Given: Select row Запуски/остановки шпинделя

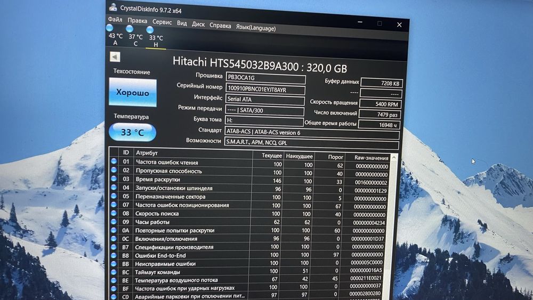Looking at the screenshot, I should [x=249, y=189].
